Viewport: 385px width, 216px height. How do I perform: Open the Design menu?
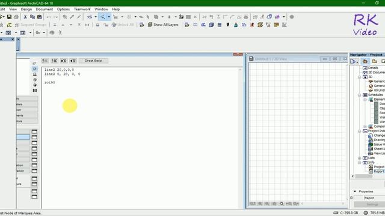coord(26,9)
